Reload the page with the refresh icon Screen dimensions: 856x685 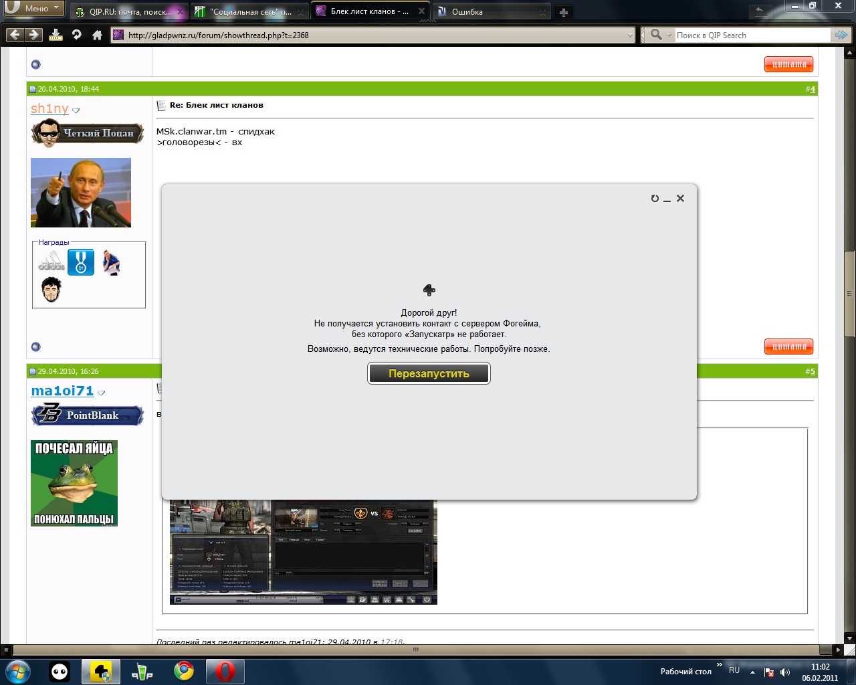[76, 35]
